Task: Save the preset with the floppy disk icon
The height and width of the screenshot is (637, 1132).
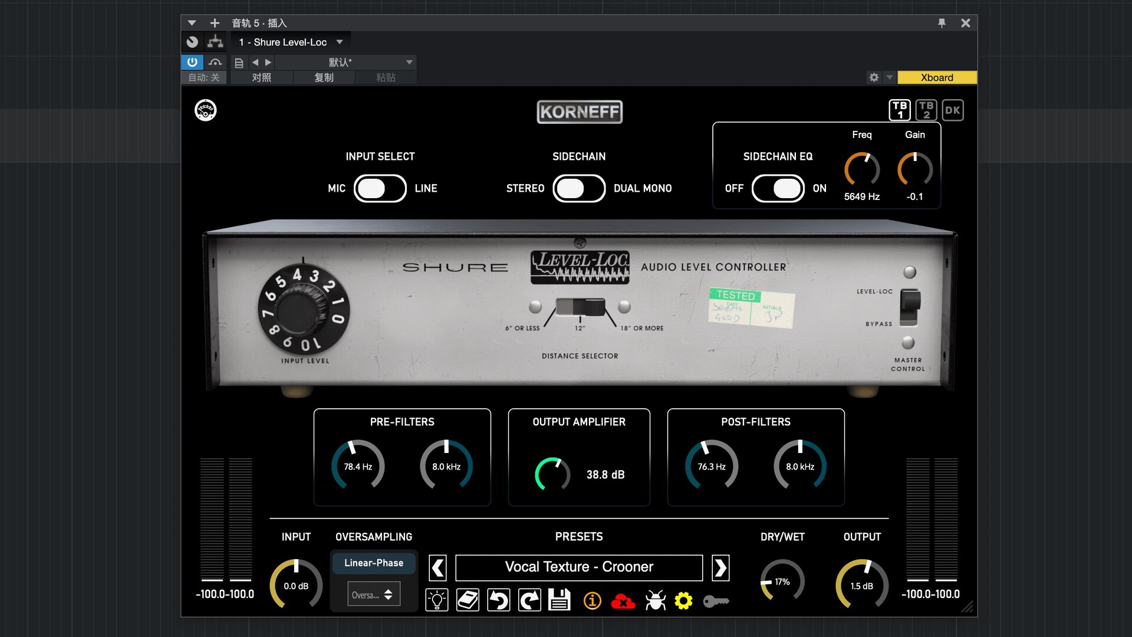Action: point(560,600)
